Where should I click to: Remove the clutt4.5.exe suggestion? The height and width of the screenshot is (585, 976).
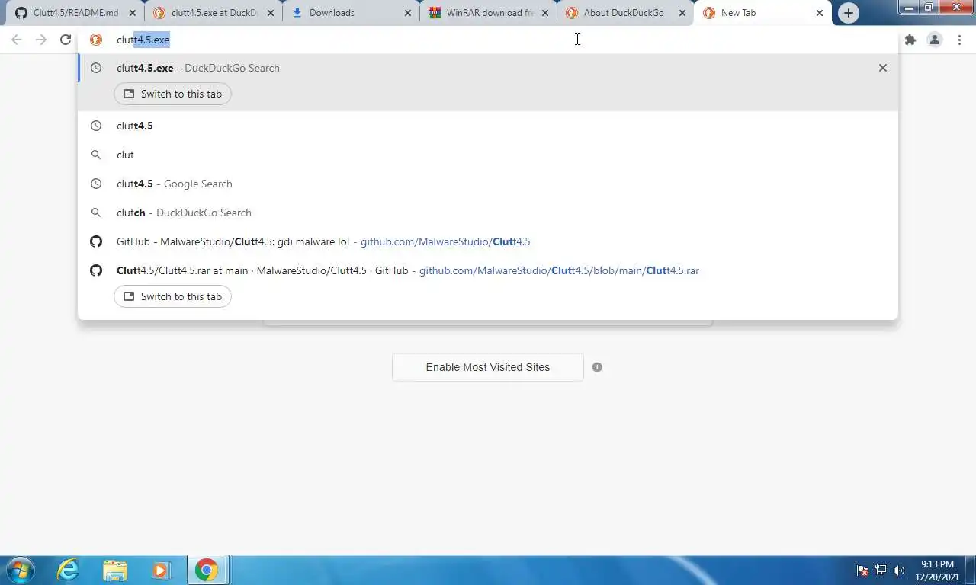click(883, 68)
